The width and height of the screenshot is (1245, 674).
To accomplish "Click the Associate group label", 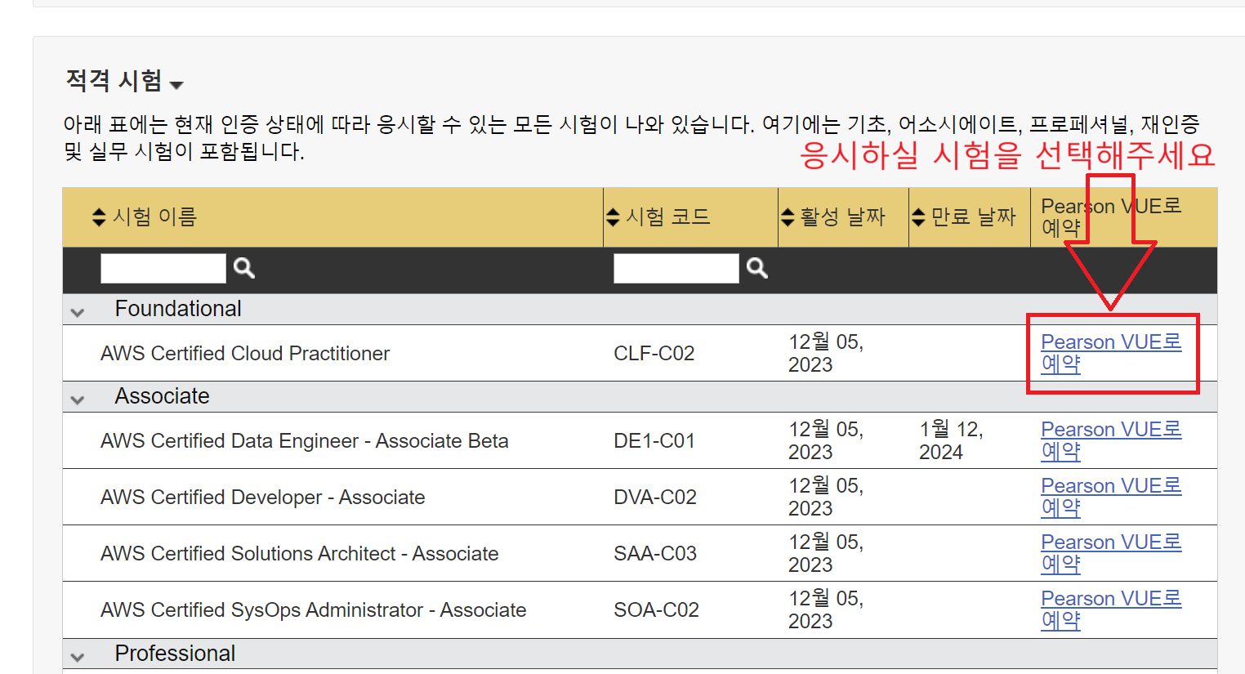I will (163, 396).
